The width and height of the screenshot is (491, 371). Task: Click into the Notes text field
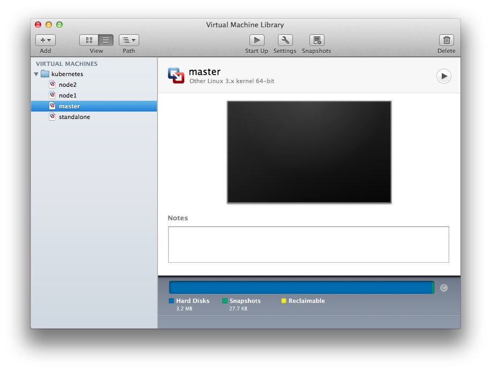tap(308, 244)
